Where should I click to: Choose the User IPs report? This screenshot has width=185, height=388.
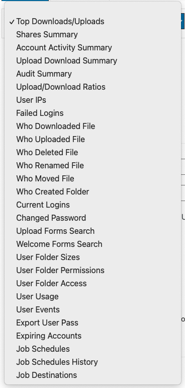pyautogui.click(x=92, y=100)
